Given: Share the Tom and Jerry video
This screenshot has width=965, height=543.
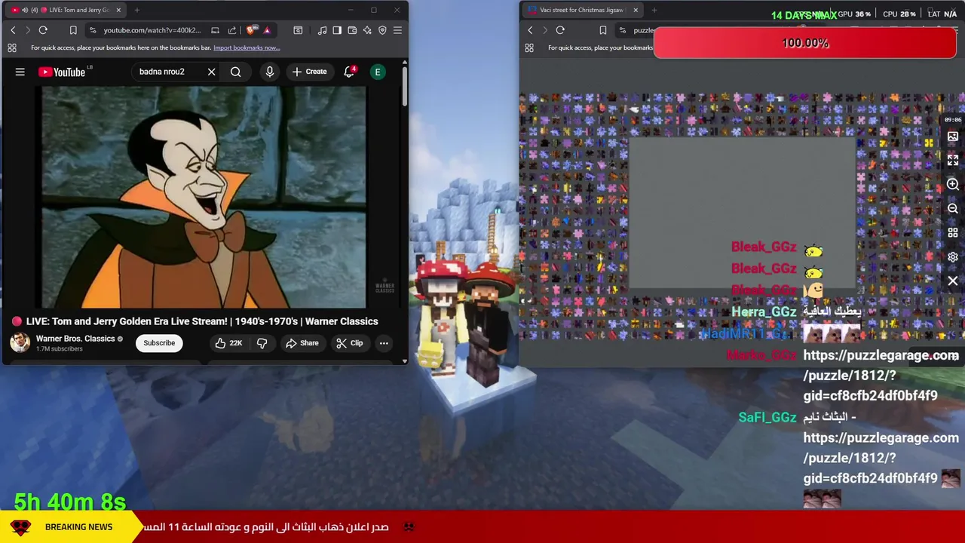Looking at the screenshot, I should pyautogui.click(x=302, y=343).
